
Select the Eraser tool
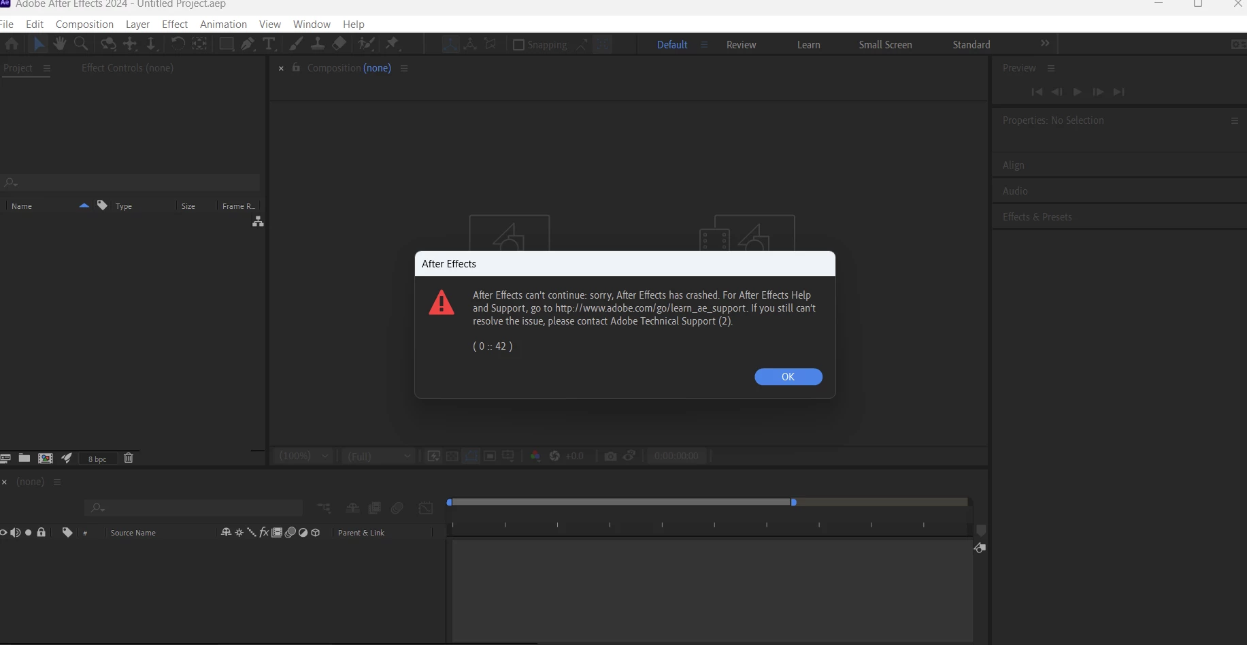(339, 44)
